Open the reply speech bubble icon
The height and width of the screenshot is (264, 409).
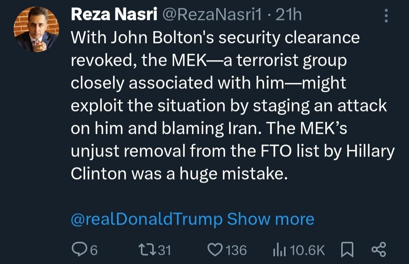pyautogui.click(x=79, y=250)
